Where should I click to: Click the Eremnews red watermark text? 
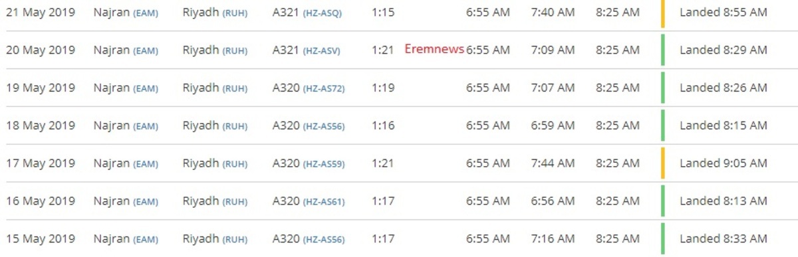click(434, 49)
